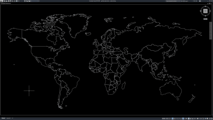
Task: Click the Open file icon
Action: coord(7,1)
